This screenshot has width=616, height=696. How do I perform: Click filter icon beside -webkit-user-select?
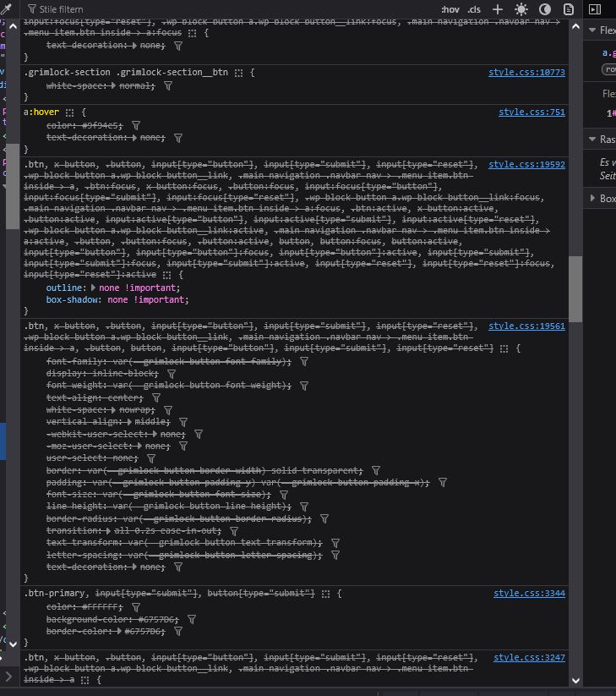tap(199, 434)
